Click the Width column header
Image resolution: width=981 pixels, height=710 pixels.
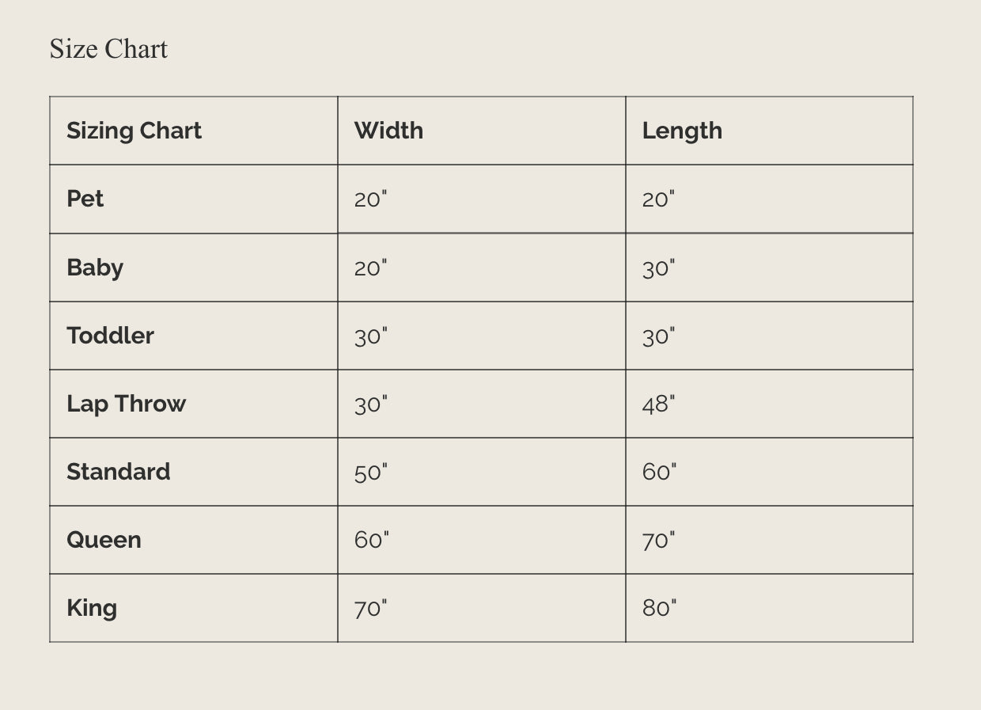click(388, 131)
